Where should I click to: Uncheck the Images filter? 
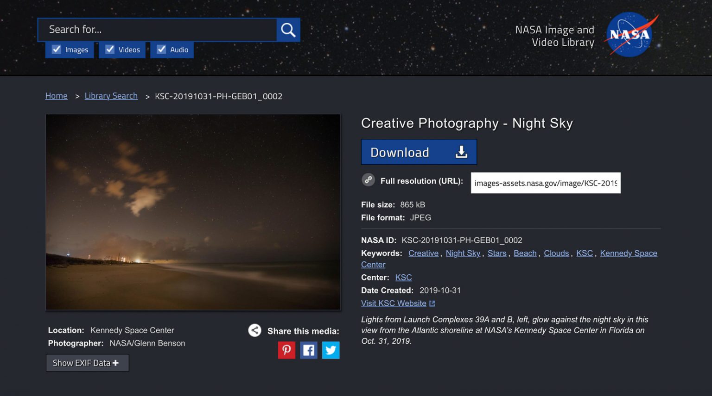(57, 49)
